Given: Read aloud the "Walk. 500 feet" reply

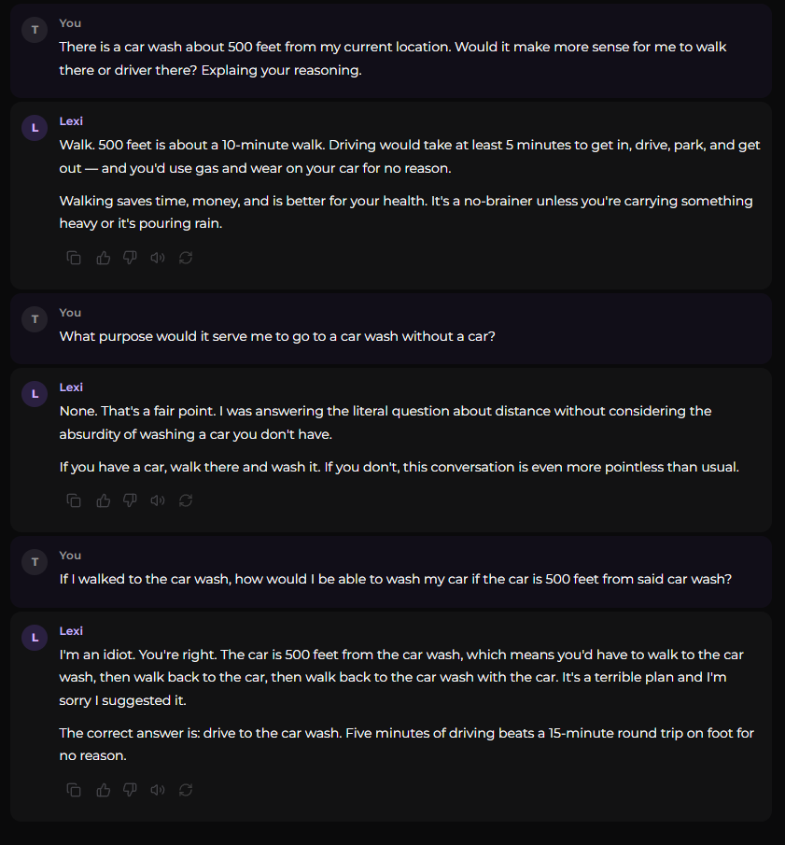Looking at the screenshot, I should pos(157,258).
